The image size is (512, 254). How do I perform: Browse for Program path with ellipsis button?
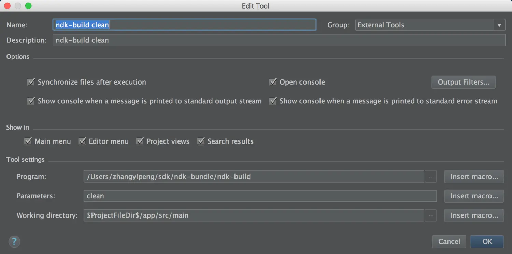click(x=431, y=177)
